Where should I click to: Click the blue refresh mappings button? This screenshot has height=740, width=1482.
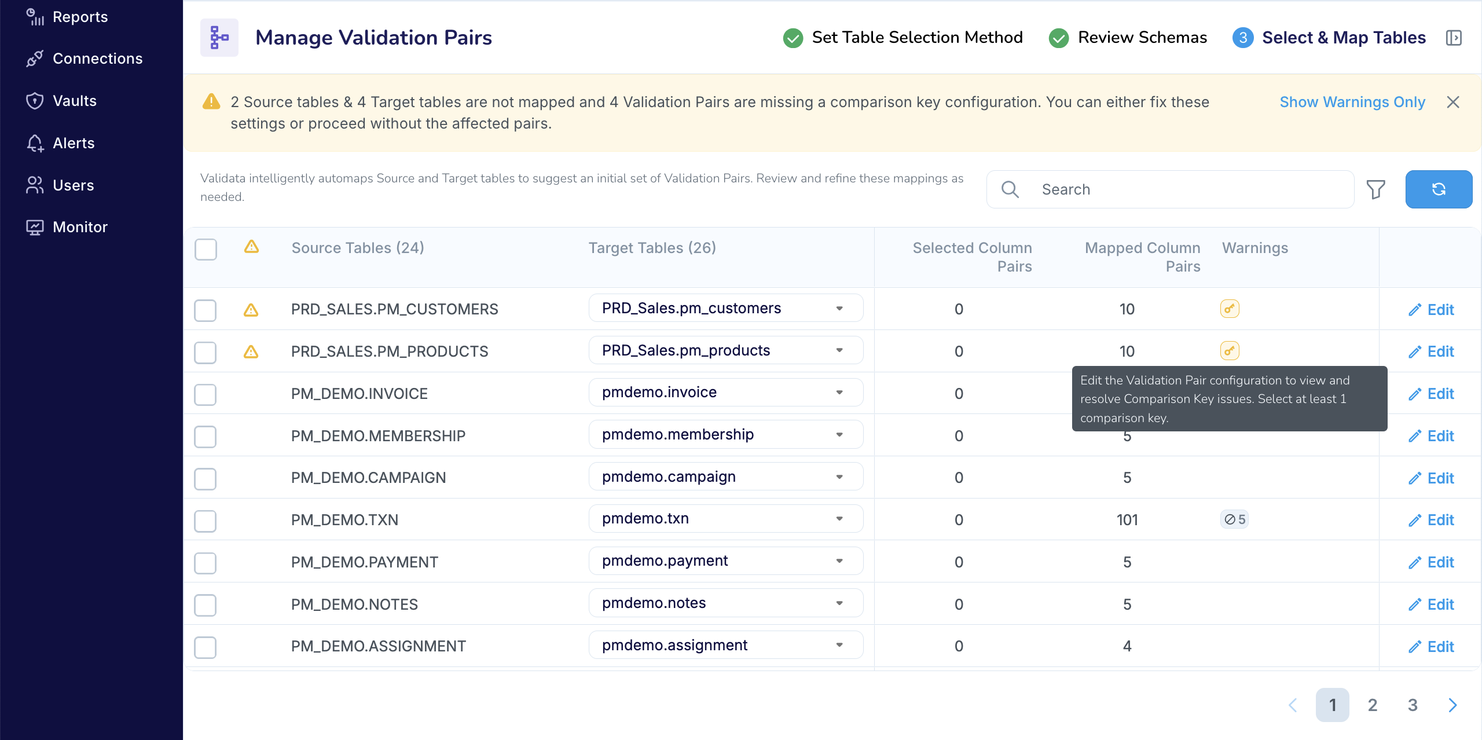tap(1439, 189)
